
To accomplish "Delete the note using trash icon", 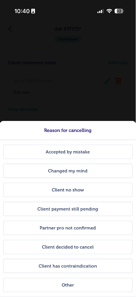I will click(x=118, y=81).
